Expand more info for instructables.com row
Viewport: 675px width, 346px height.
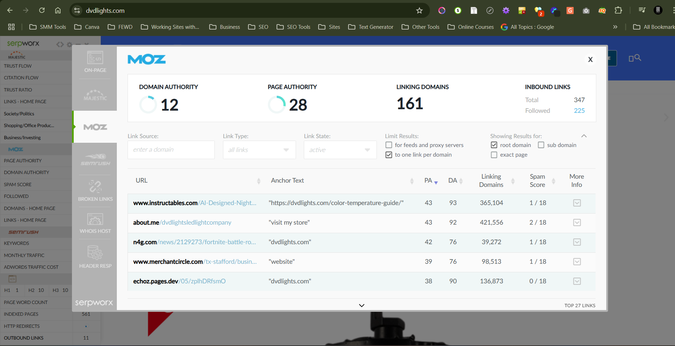point(577,203)
